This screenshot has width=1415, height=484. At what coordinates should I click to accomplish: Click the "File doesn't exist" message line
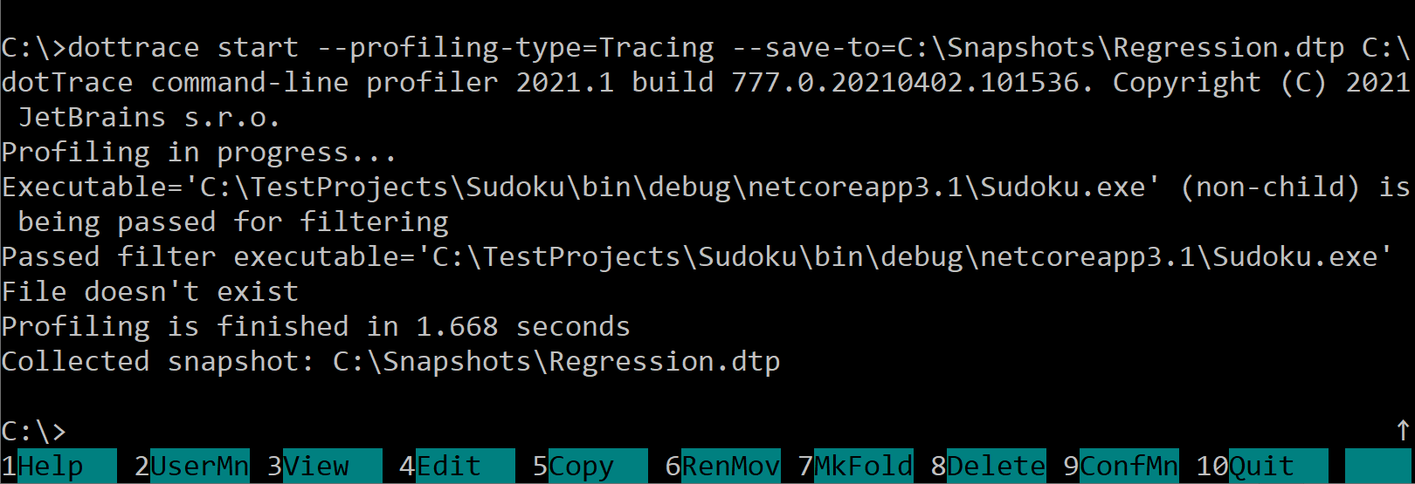pos(149,292)
